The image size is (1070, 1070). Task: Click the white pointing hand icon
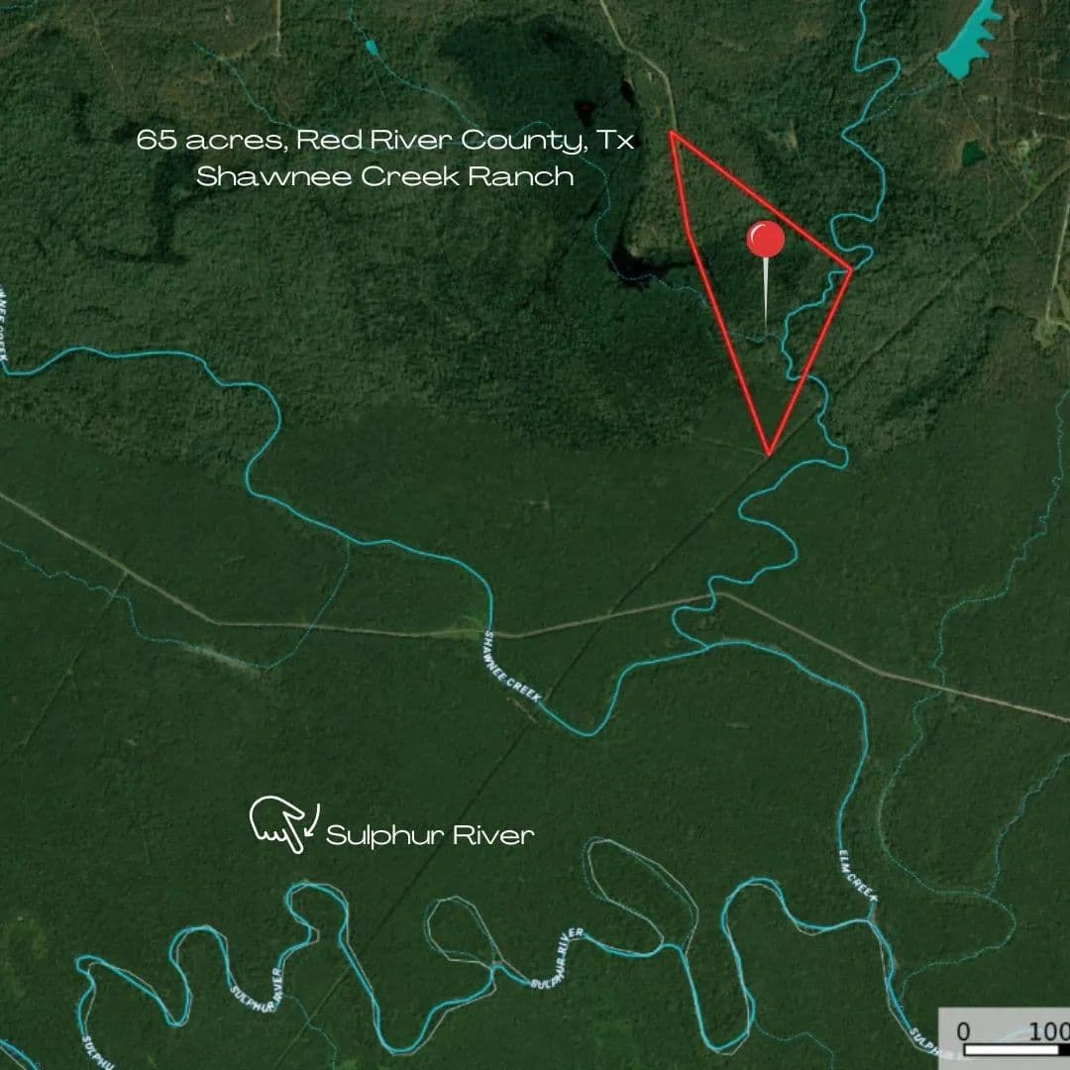pos(276,823)
